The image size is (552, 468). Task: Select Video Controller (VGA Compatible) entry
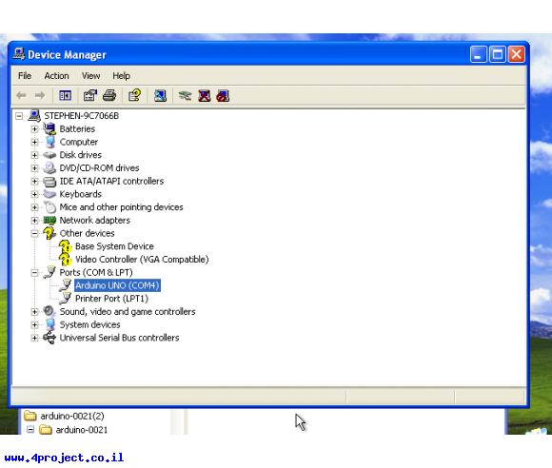(142, 260)
